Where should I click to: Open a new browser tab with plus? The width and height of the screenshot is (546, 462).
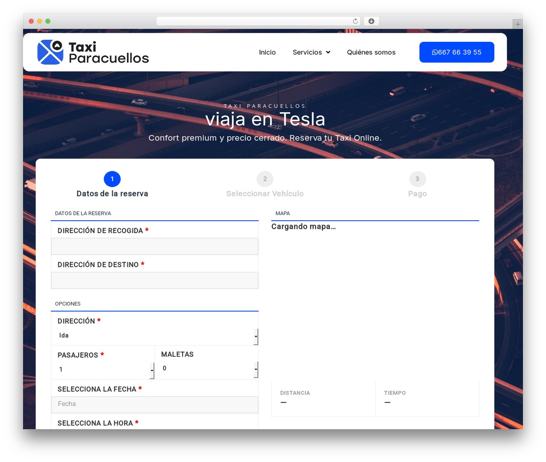coord(517,24)
